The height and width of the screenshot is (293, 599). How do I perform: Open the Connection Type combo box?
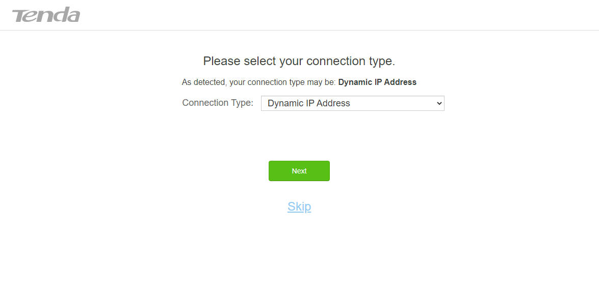click(353, 103)
